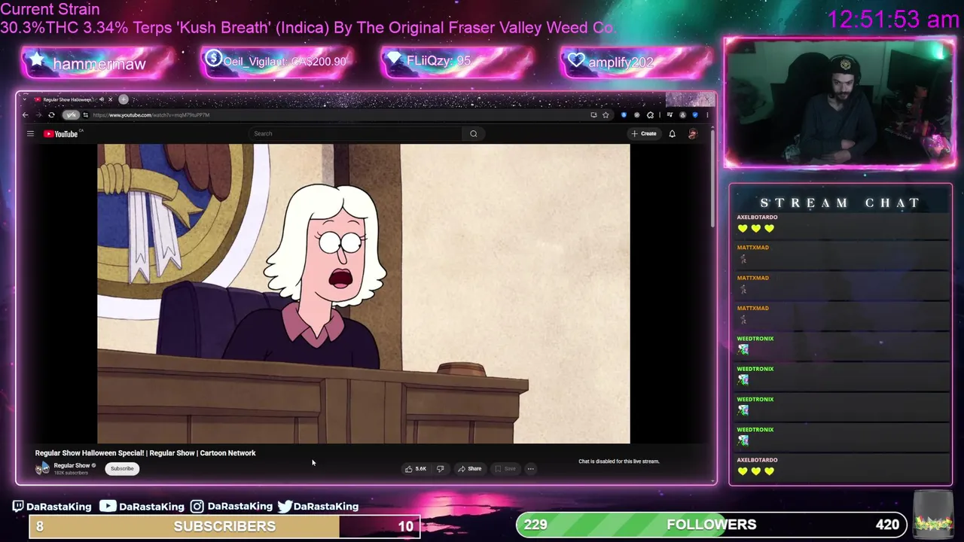Open the browser three-dot menu
The image size is (964, 542).
click(707, 115)
